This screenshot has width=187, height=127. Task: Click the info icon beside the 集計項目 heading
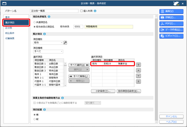(44, 34)
